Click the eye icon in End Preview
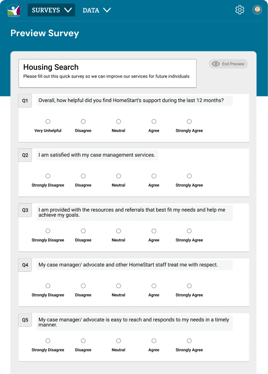The height and width of the screenshot is (374, 268). 216,64
